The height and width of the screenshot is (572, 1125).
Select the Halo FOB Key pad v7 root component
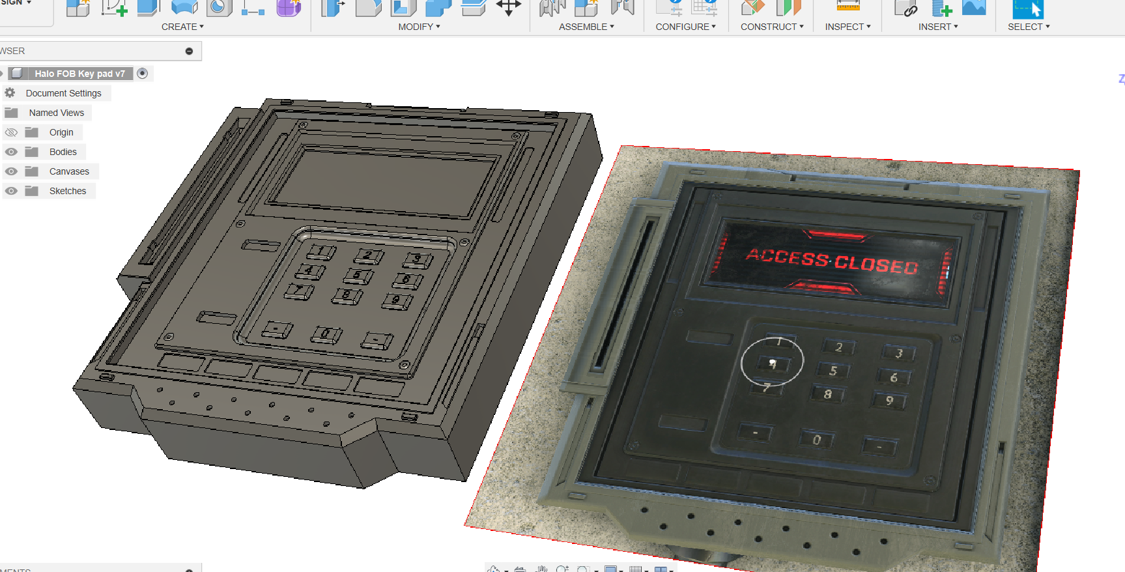tap(79, 74)
